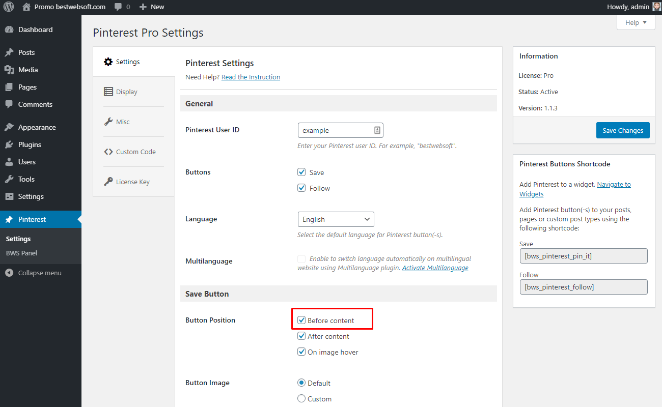Viewport: 662px width, 407px height.
Task: Click the home icon beside Promo bestwebsoft.com
Action: tap(26, 7)
